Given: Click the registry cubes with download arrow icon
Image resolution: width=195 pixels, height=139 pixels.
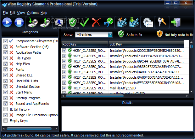Looking at the screenshot, I should click(x=134, y=22).
